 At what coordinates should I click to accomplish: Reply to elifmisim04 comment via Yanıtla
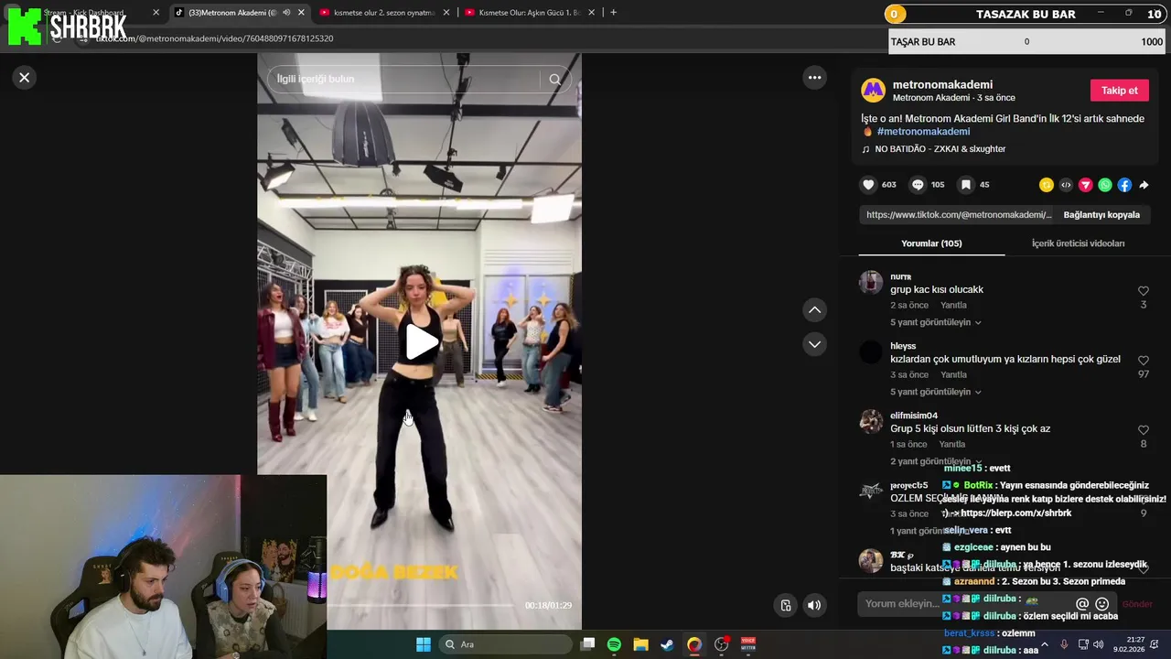point(952,445)
